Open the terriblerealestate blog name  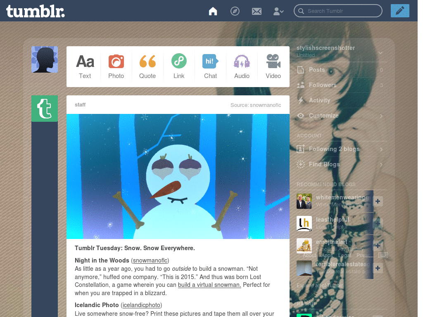pyautogui.click(x=343, y=264)
